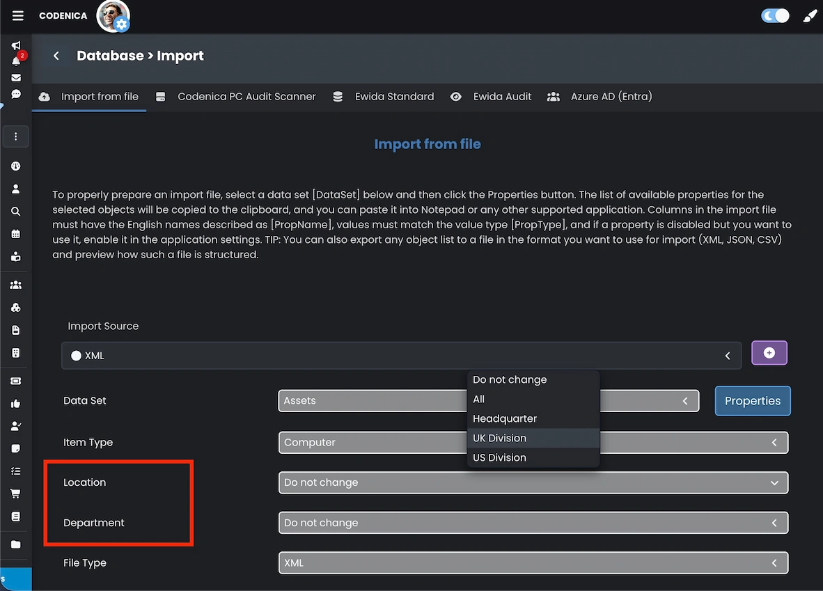Select the users group icon in sidebar
Screen dimensions: 823x591
click(15, 285)
